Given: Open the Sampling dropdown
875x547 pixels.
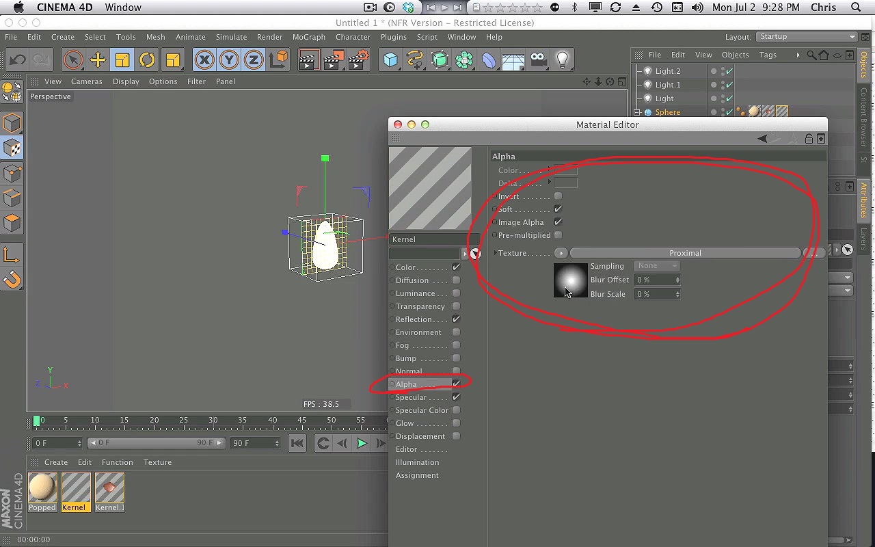Looking at the screenshot, I should click(656, 266).
